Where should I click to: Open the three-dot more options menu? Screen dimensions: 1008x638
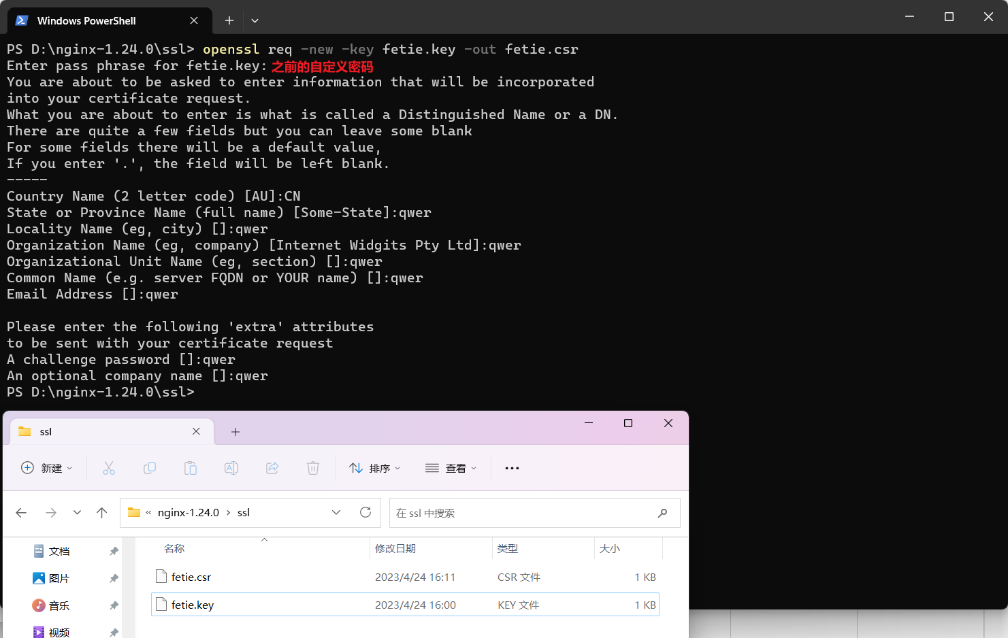coord(513,468)
